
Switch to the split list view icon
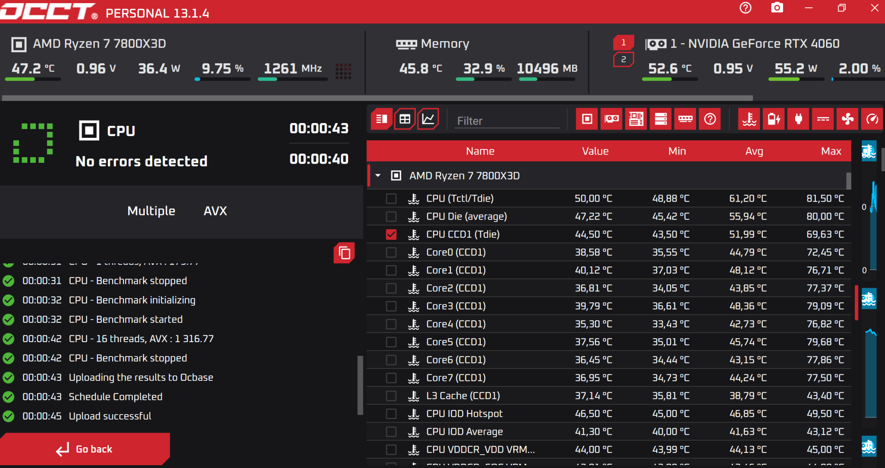[x=382, y=119]
